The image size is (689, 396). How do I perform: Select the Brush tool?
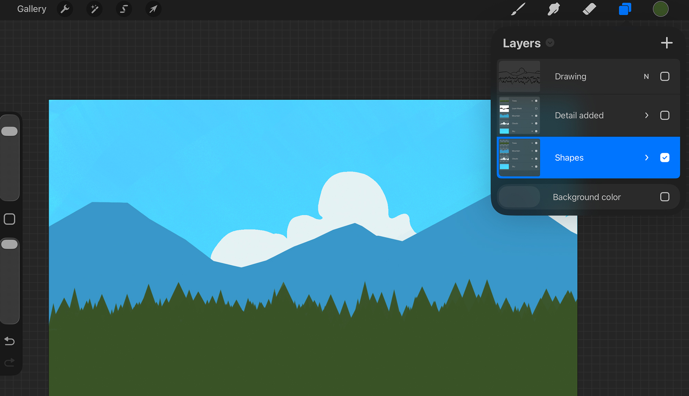tap(518, 9)
